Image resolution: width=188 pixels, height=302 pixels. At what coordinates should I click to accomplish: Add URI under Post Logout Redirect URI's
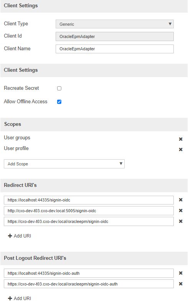coord(20,298)
